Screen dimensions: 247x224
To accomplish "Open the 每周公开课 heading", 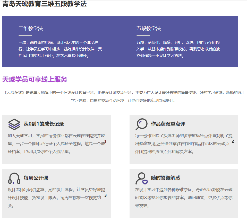I will [36, 178].
